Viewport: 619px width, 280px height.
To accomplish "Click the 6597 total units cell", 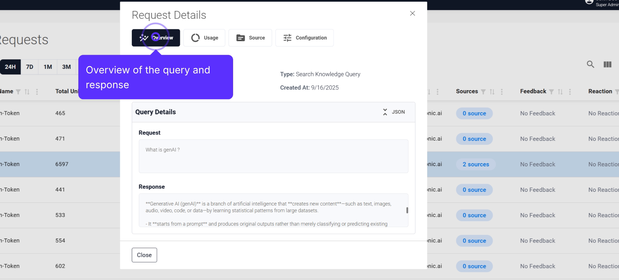I will click(x=62, y=164).
